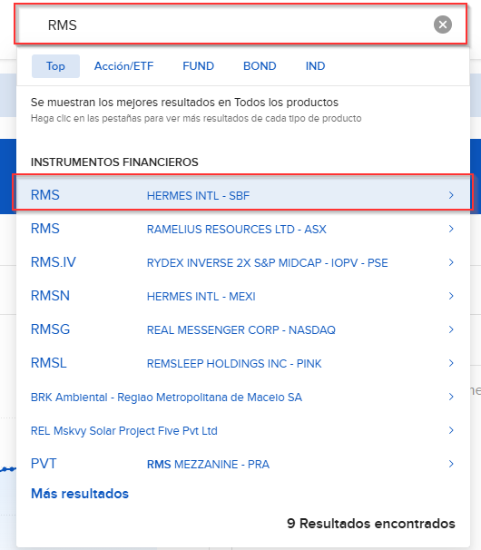Select the FUND tab
Screen dimensions: 481x550
click(x=198, y=66)
